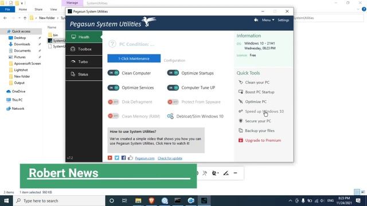Select Network in navigation pane
Viewport: 367px width, 206px height.
click(x=18, y=109)
